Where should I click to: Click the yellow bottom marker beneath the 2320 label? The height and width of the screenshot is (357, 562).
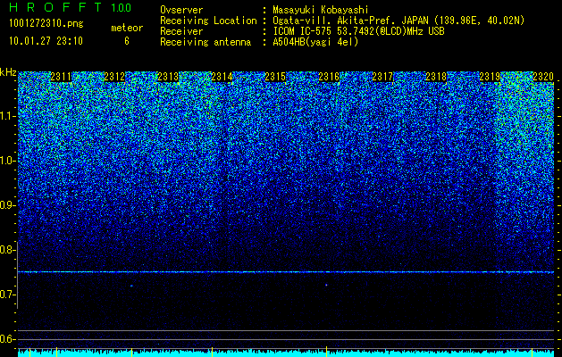pyautogui.click(x=532, y=352)
